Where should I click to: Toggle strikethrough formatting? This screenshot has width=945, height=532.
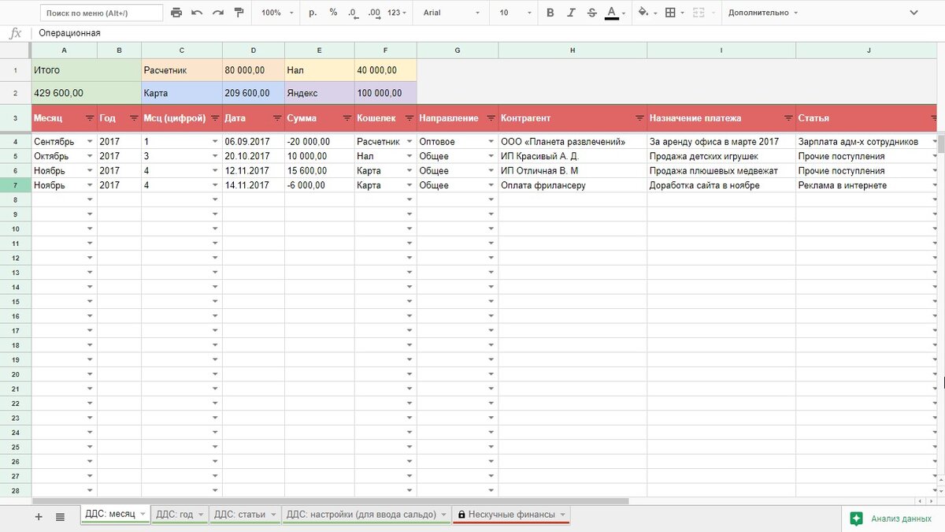[591, 13]
